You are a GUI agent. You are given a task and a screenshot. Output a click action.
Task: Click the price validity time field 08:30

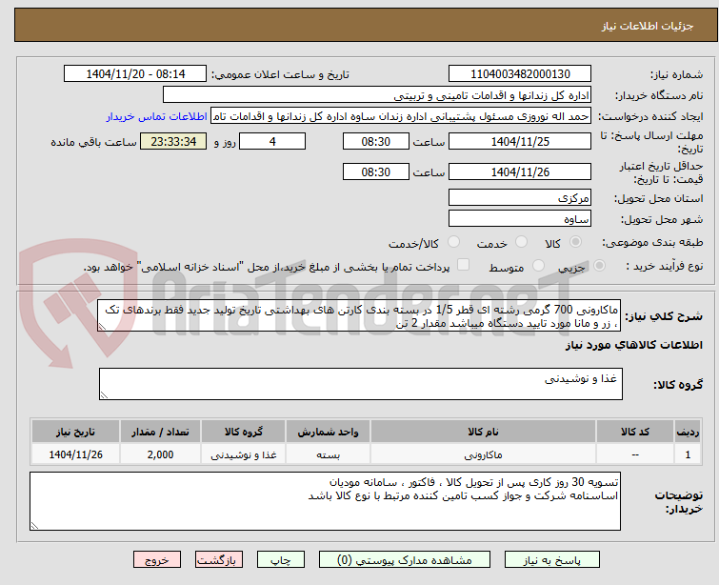click(x=376, y=171)
